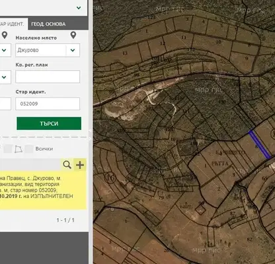Open the top collapsed dropdown chevron
Viewport: 275px width, 264px height.
tap(79, 8)
